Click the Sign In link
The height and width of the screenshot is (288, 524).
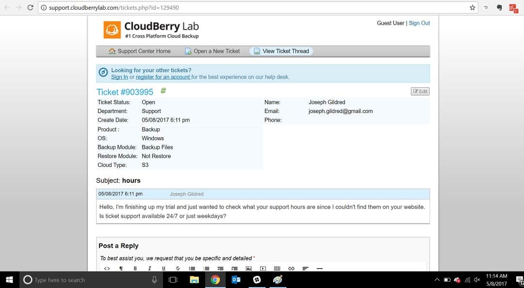[120, 77]
